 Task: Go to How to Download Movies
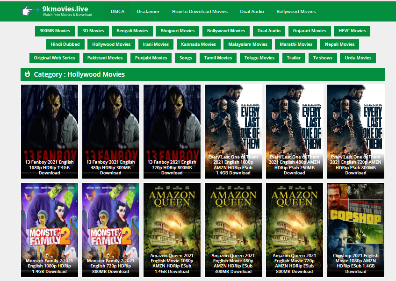click(200, 12)
